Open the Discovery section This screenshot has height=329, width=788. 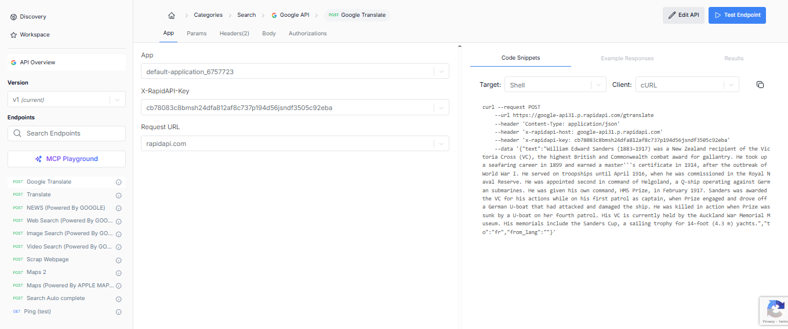pyautogui.click(x=28, y=17)
